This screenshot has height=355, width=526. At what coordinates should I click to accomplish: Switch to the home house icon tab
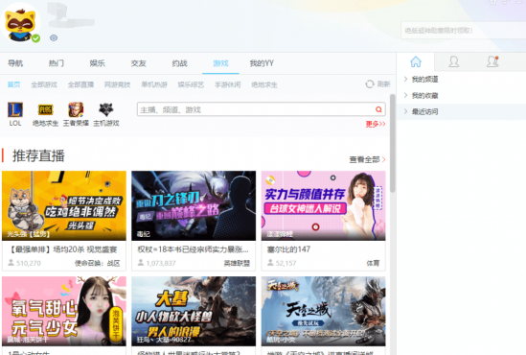(416, 61)
